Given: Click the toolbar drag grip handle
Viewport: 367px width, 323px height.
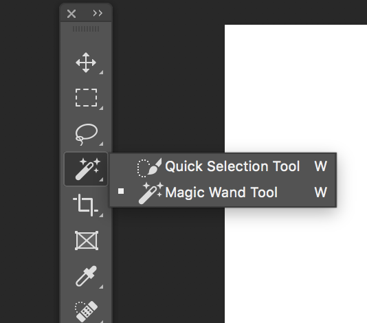Looking at the screenshot, I should click(x=86, y=29).
